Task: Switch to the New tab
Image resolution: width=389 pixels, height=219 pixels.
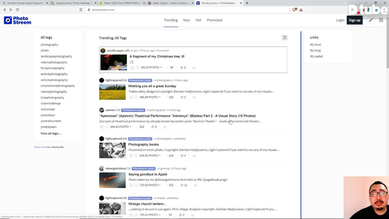Action: [187, 20]
